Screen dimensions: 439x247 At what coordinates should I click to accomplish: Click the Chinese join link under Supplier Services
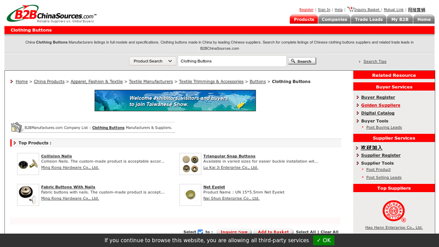[x=372, y=148]
